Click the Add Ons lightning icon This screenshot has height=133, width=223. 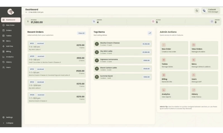[3, 46]
